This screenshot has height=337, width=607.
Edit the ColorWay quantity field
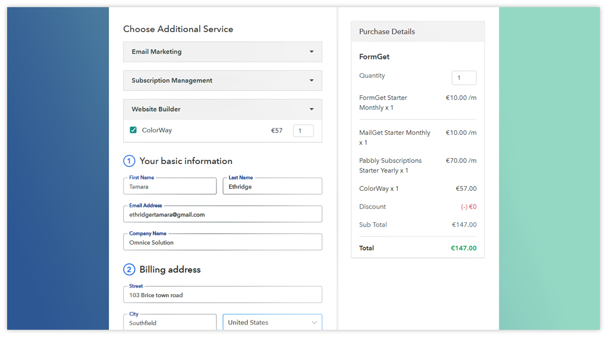coord(303,131)
